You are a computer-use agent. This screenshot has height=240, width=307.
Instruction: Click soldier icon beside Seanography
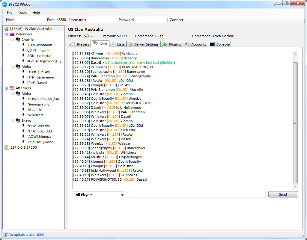point(23,104)
